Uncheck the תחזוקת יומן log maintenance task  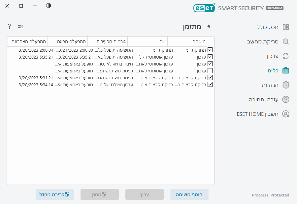[210, 50]
